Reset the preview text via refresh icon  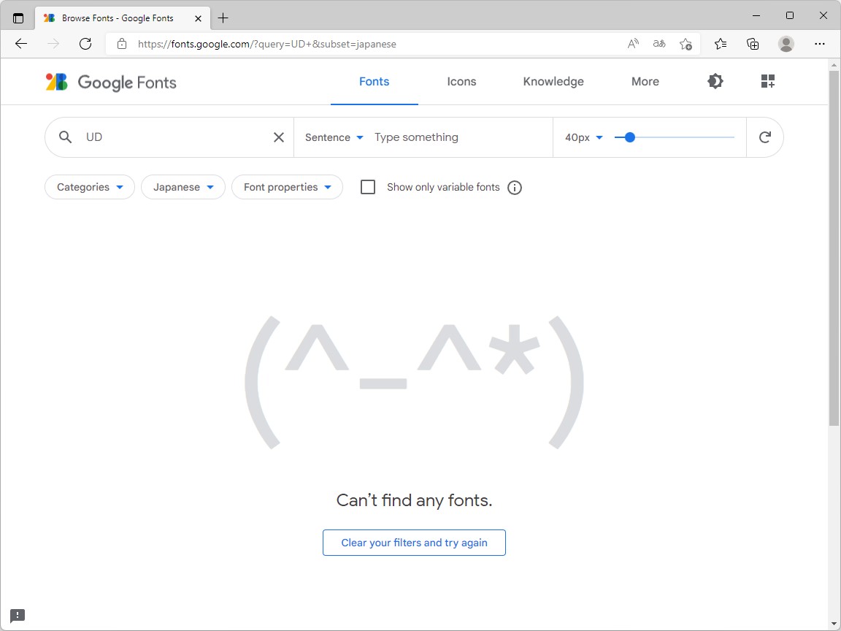coord(764,137)
